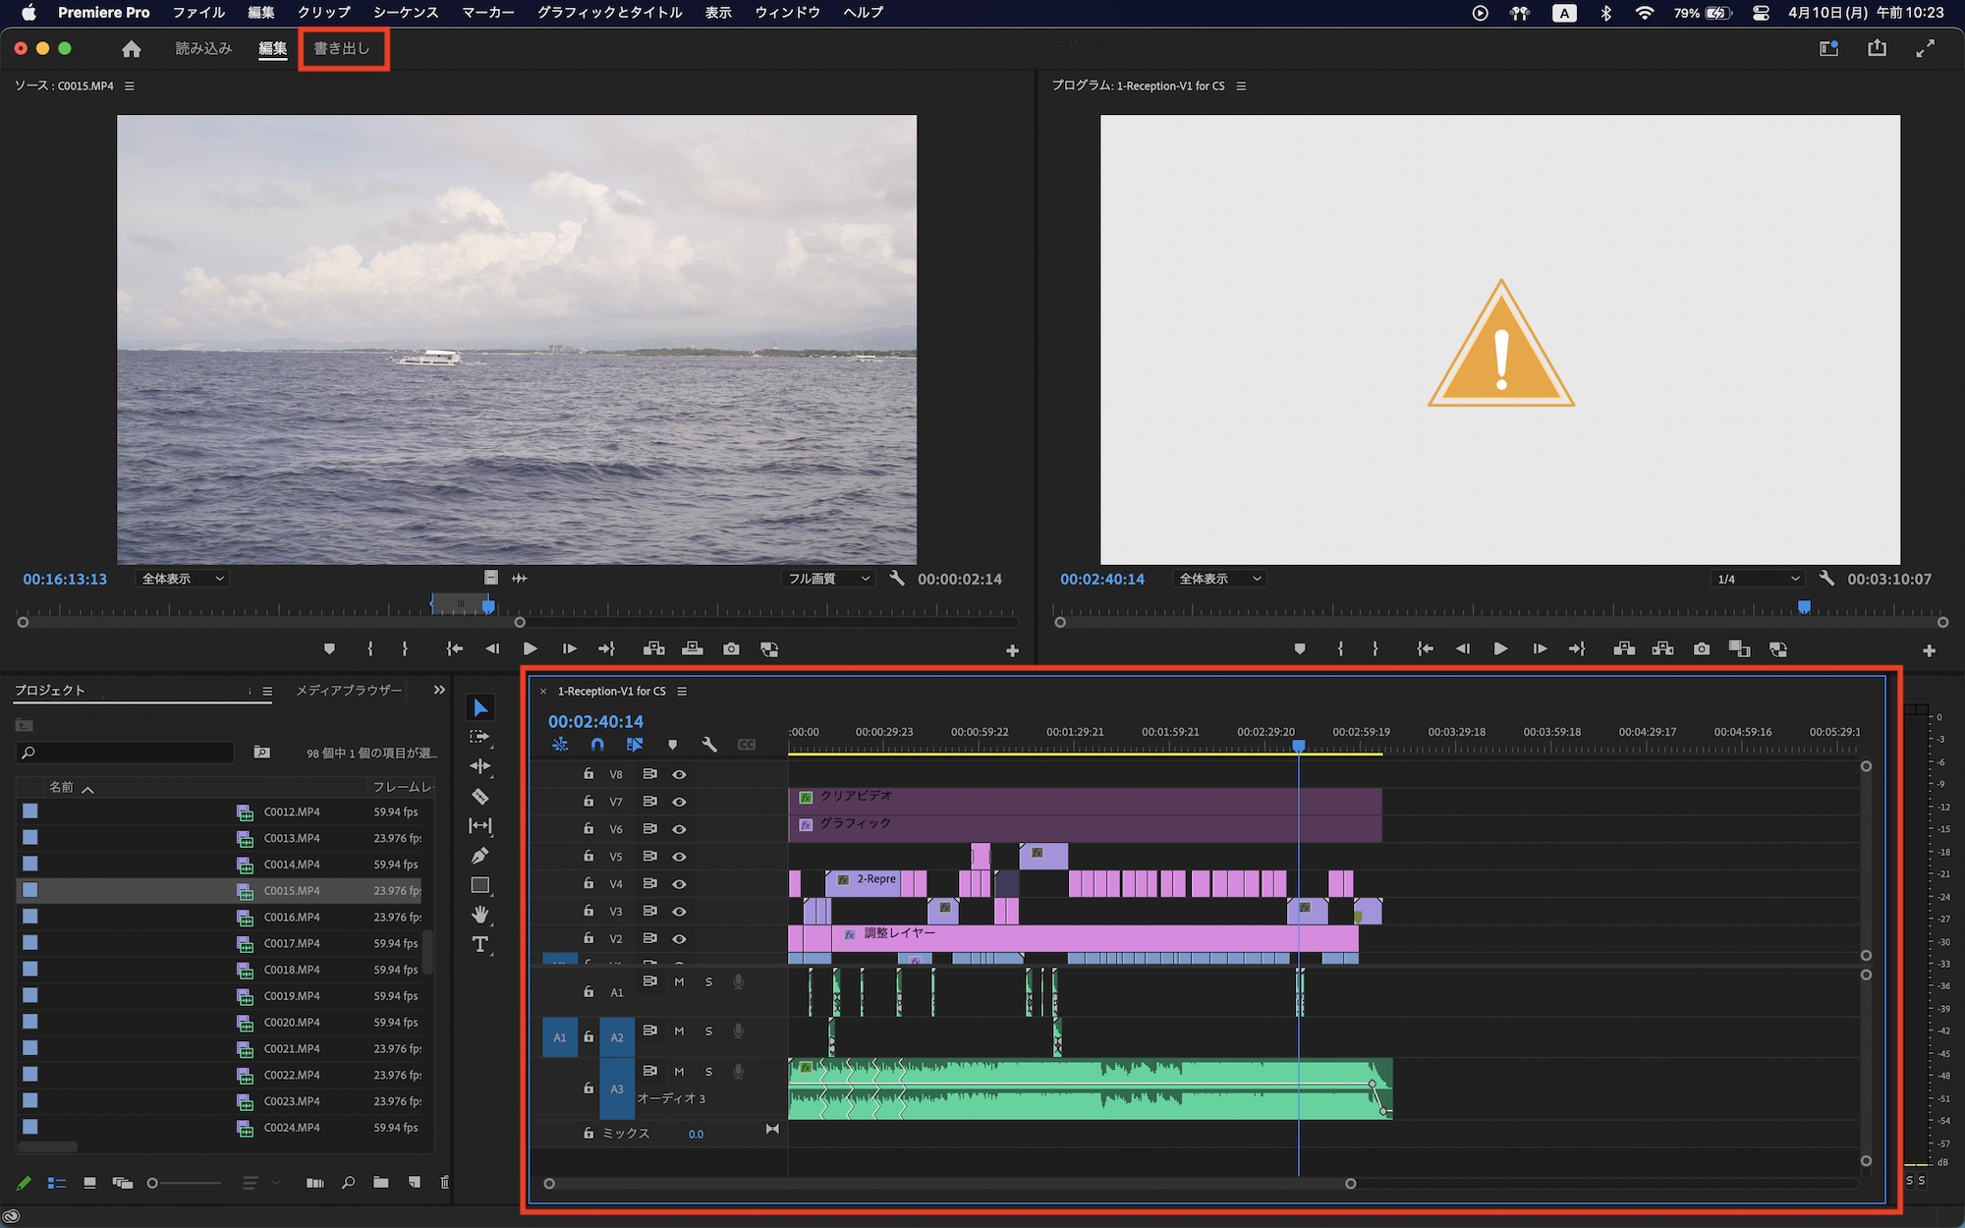1965x1228 pixels.
Task: Select the C0018.MP4 clip in the Project panel
Action: pyautogui.click(x=292, y=970)
